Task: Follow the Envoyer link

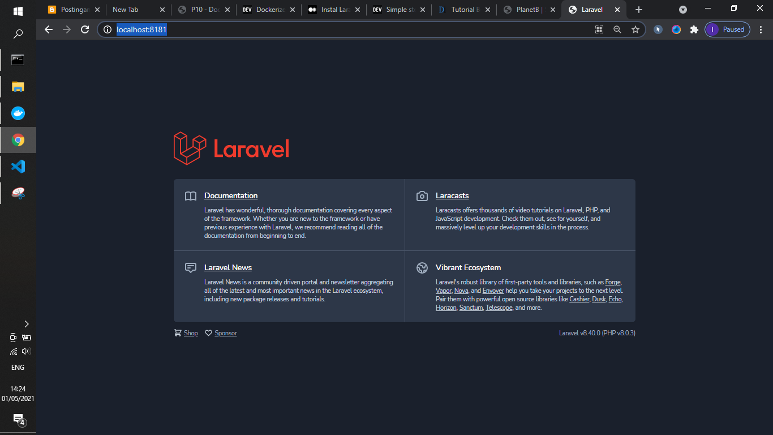Action: pyautogui.click(x=493, y=291)
